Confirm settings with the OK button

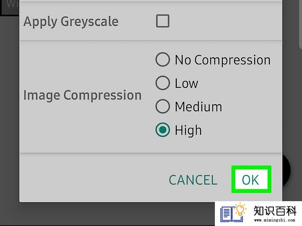point(251,180)
